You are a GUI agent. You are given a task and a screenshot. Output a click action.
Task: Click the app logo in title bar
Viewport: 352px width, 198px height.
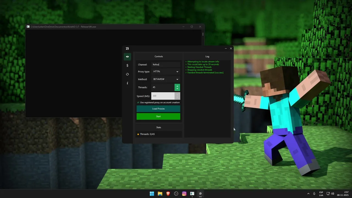pyautogui.click(x=127, y=48)
